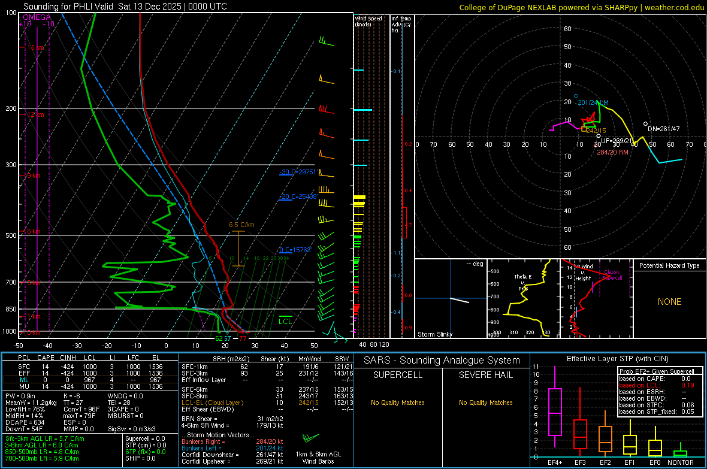Select the SUPERCELL column heading
This screenshot has height=469, width=707.
click(x=398, y=375)
